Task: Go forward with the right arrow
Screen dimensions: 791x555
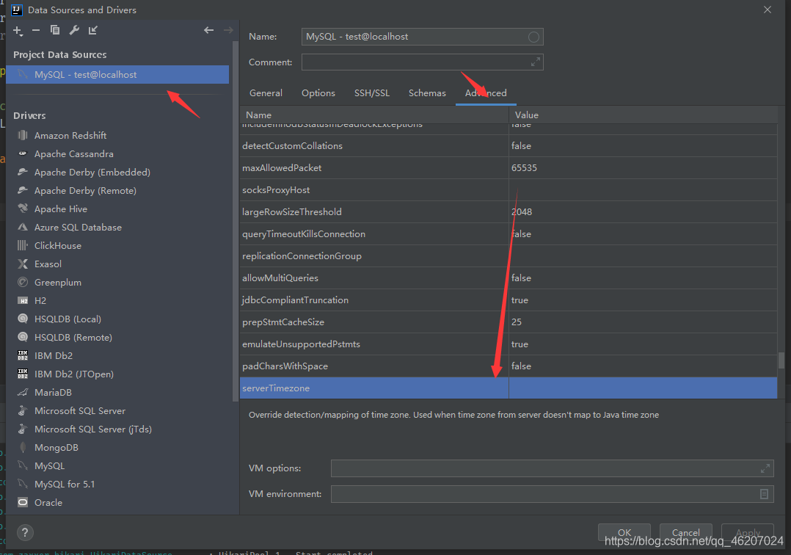Action: 228,30
